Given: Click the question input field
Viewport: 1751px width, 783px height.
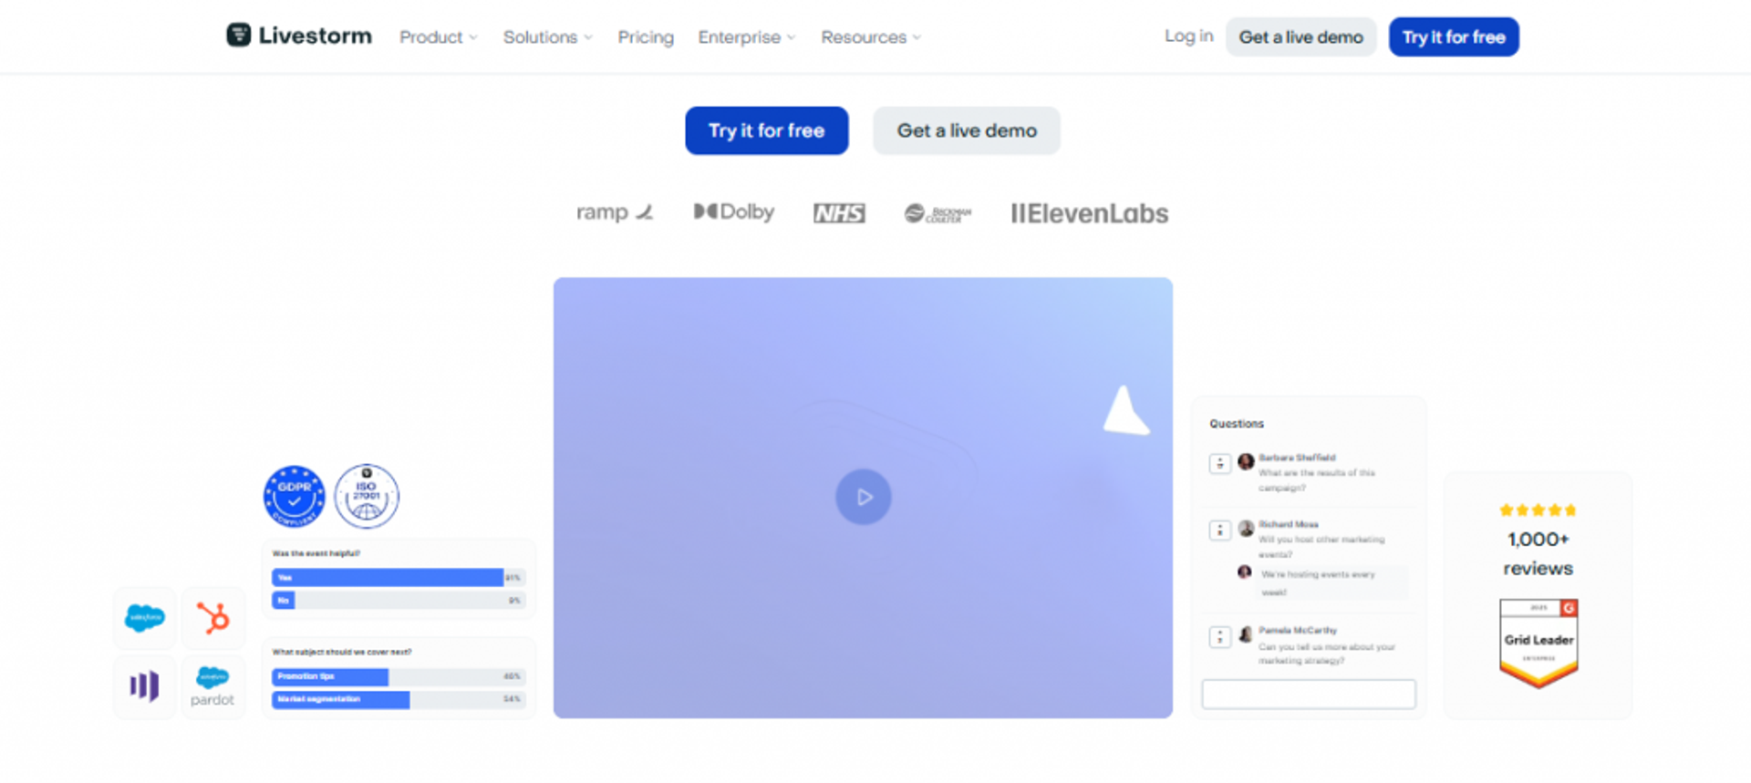Looking at the screenshot, I should pos(1309,694).
